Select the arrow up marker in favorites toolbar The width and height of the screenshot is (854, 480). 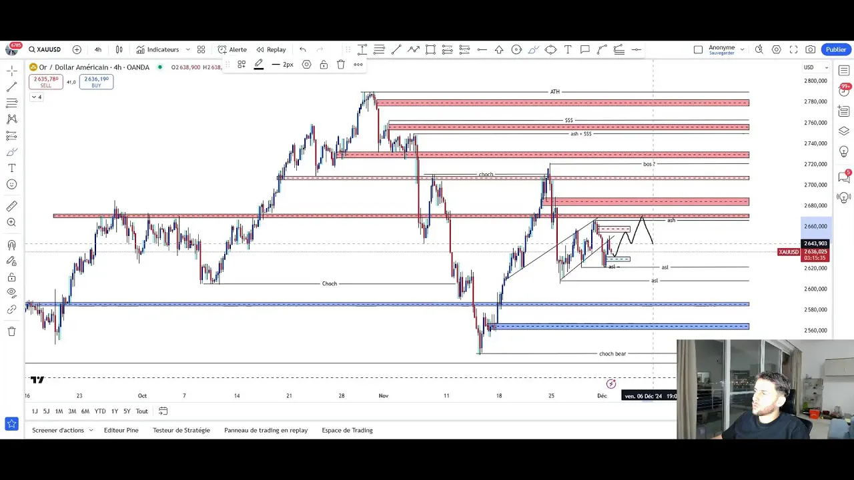[x=499, y=49]
